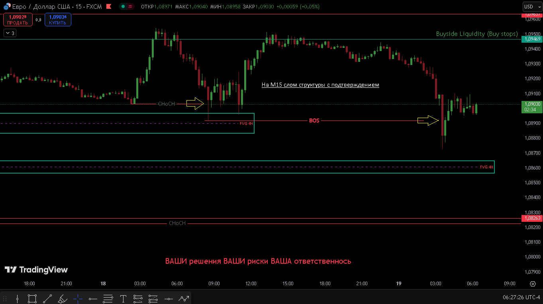Expand the indicators dropdown showing 3
The width and height of the screenshot is (543, 304).
pyautogui.click(x=10, y=33)
